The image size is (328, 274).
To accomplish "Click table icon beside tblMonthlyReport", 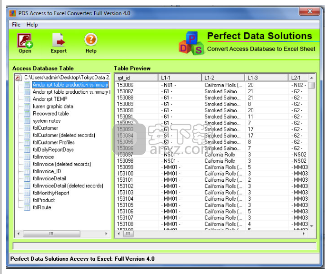I will tap(27, 193).
